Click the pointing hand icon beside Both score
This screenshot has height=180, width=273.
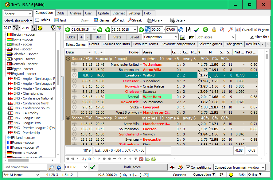pos(191,37)
